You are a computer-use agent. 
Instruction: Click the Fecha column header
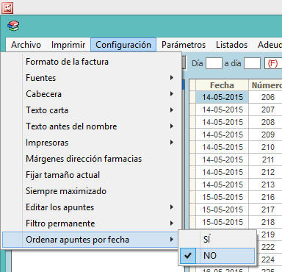tap(222, 85)
